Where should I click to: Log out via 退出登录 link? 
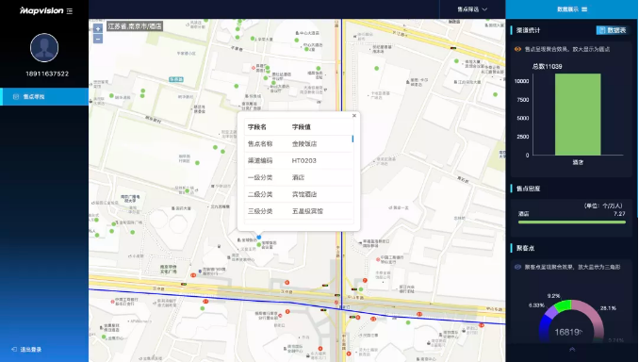[26, 350]
